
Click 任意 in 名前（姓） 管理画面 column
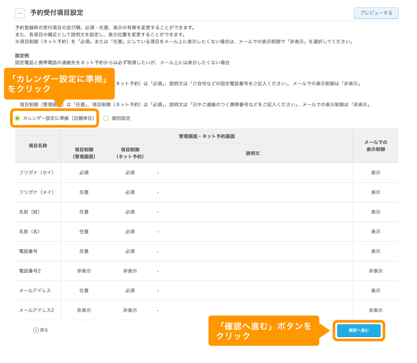point(84,212)
